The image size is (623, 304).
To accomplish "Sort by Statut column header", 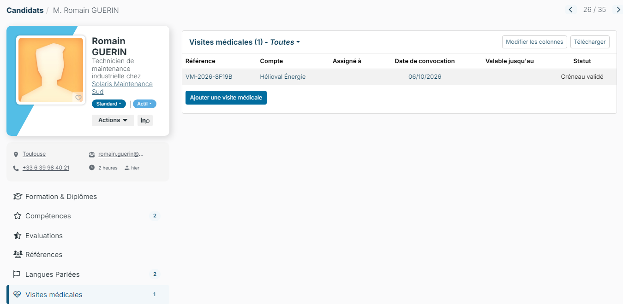I will point(582,61).
